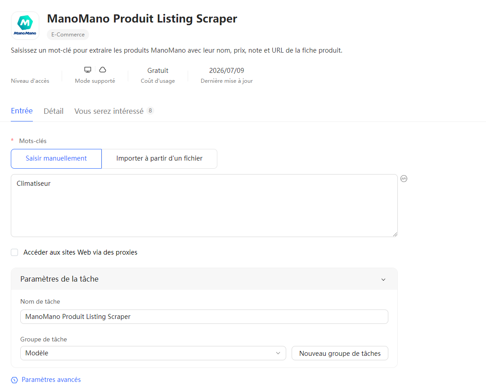
Task: Click the Nom de tâche input field
Action: coord(204,317)
